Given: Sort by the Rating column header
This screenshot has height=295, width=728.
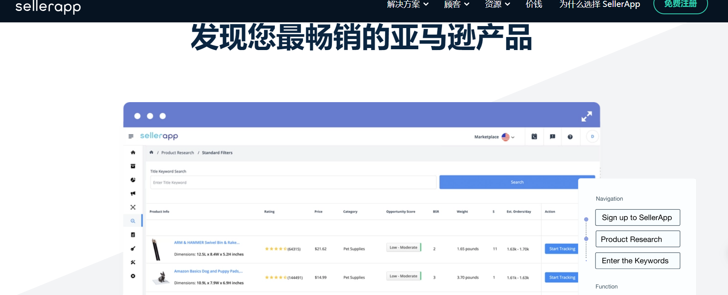Looking at the screenshot, I should tap(269, 212).
